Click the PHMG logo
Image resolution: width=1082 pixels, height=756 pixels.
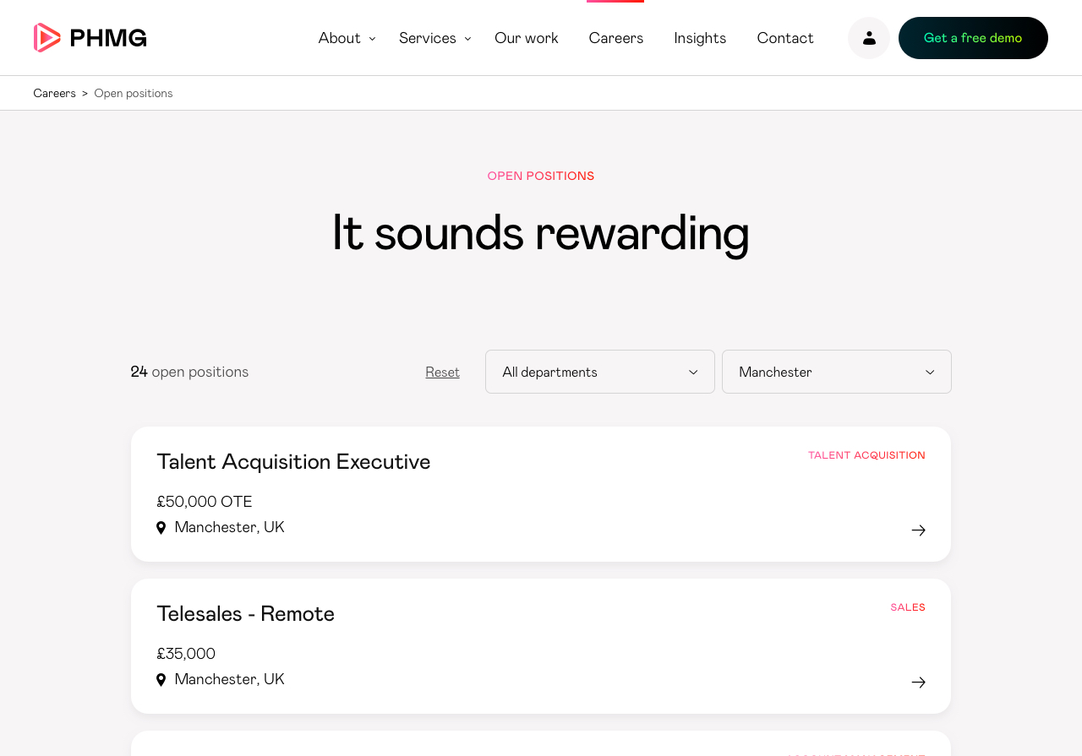pos(90,38)
